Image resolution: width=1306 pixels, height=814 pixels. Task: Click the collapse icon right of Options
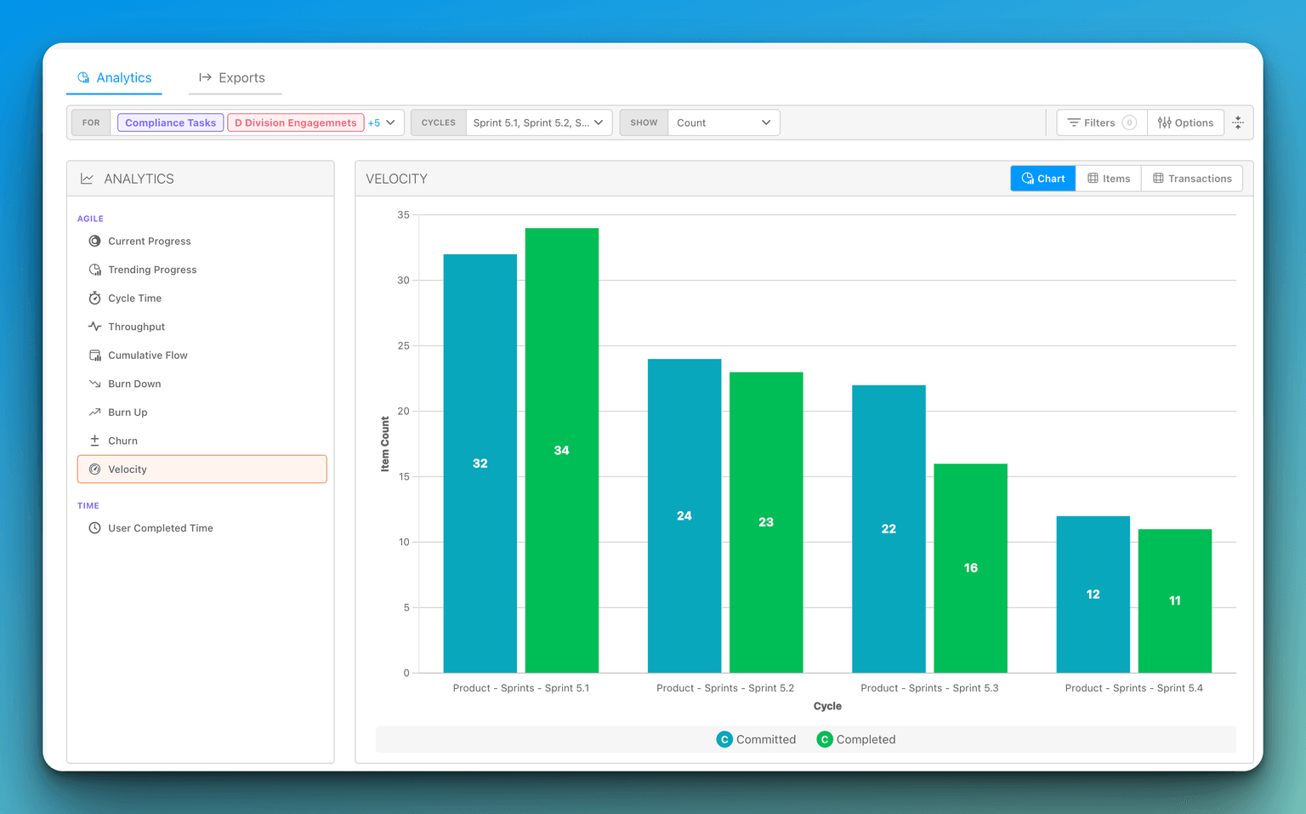click(1238, 122)
